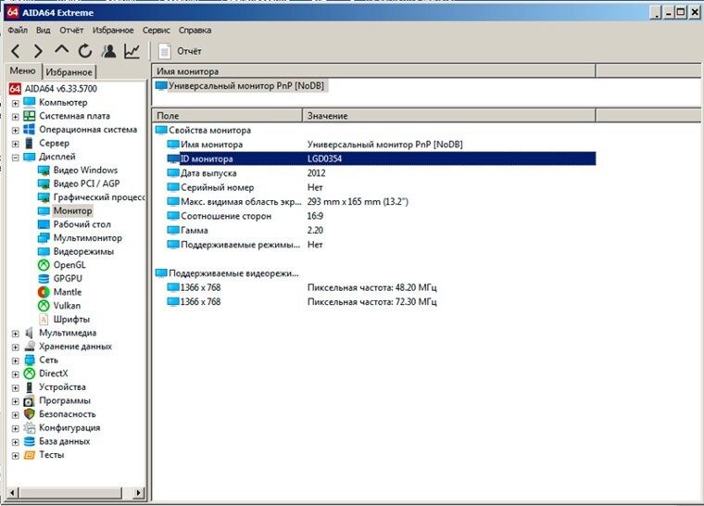The image size is (704, 506).
Task: Click the Сервер icon in tree
Action: pos(30,143)
